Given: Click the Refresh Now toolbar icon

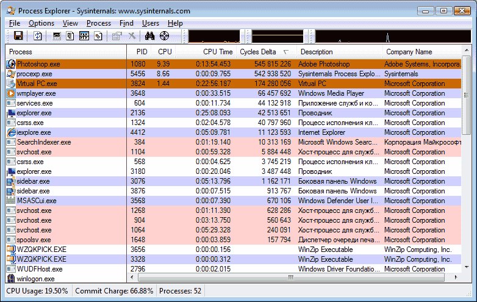Looking at the screenshot, I should click(37, 36).
